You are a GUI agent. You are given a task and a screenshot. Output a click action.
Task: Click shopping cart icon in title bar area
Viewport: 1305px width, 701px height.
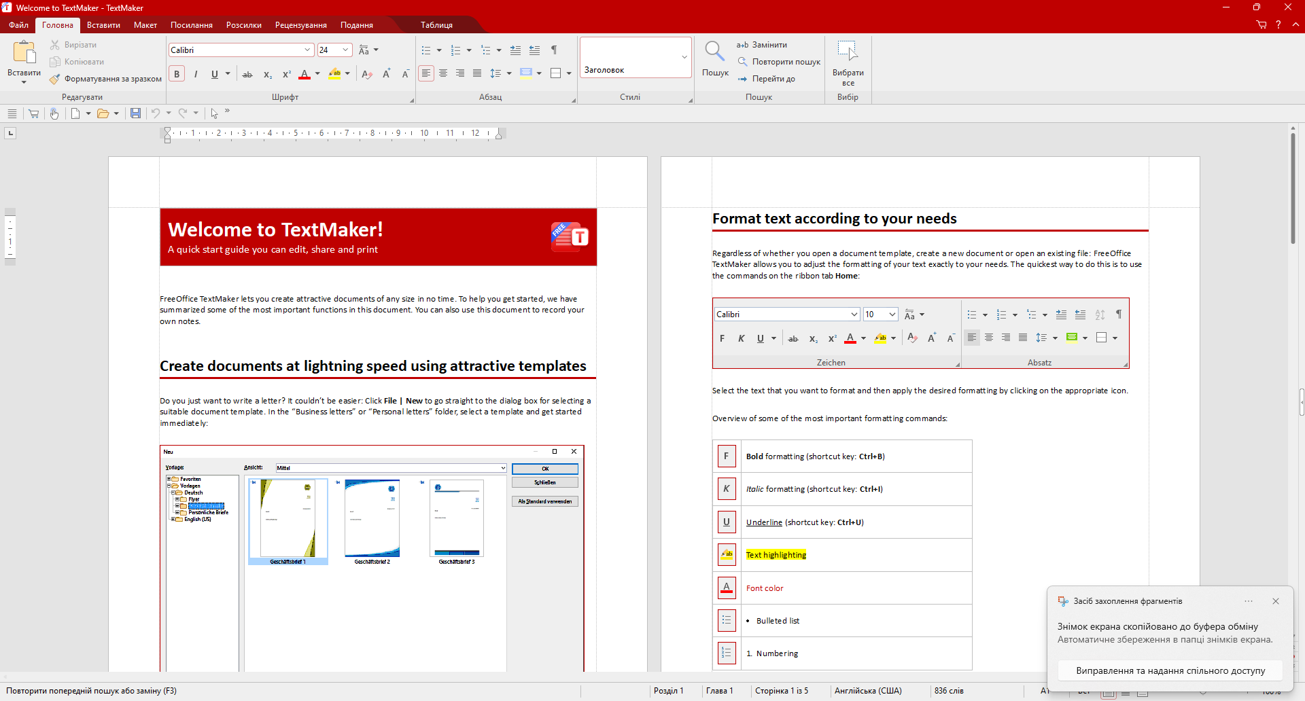pos(1261,25)
